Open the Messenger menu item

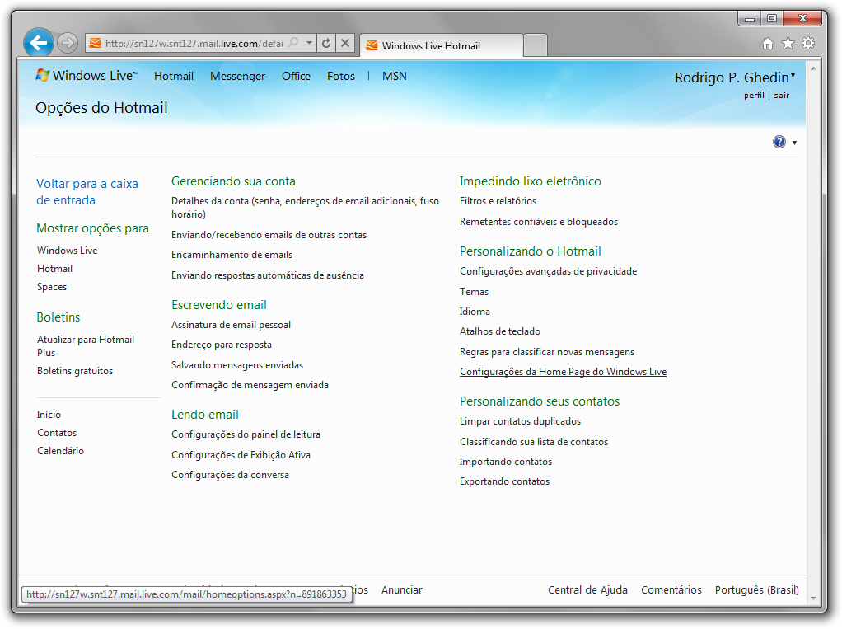tap(237, 75)
